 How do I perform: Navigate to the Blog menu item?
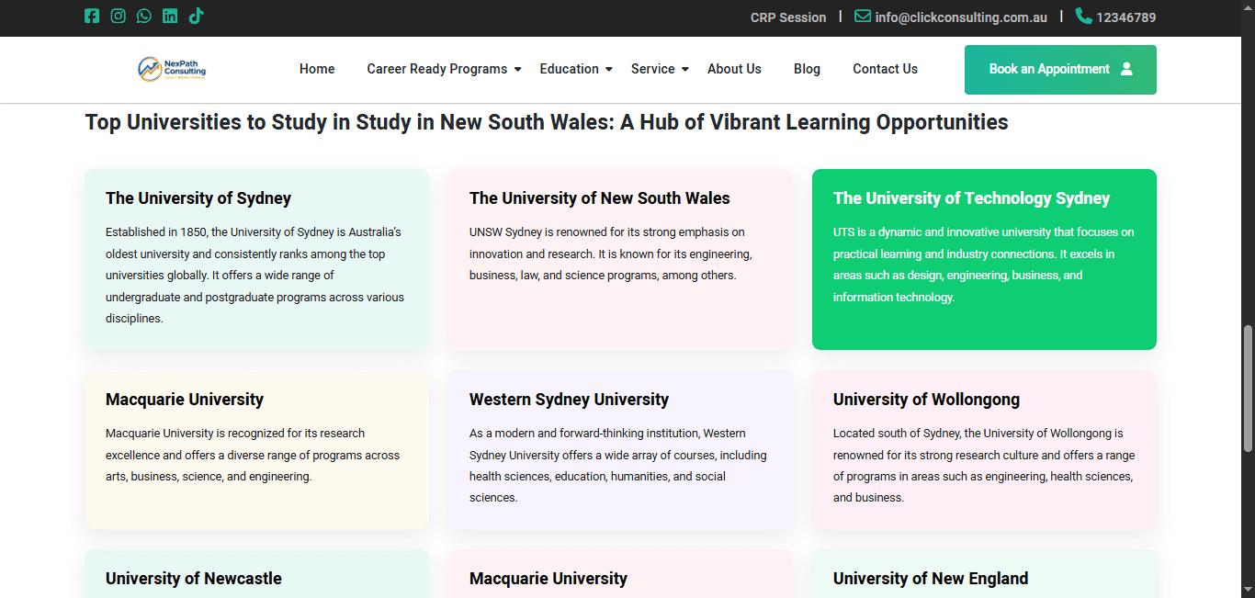point(807,69)
